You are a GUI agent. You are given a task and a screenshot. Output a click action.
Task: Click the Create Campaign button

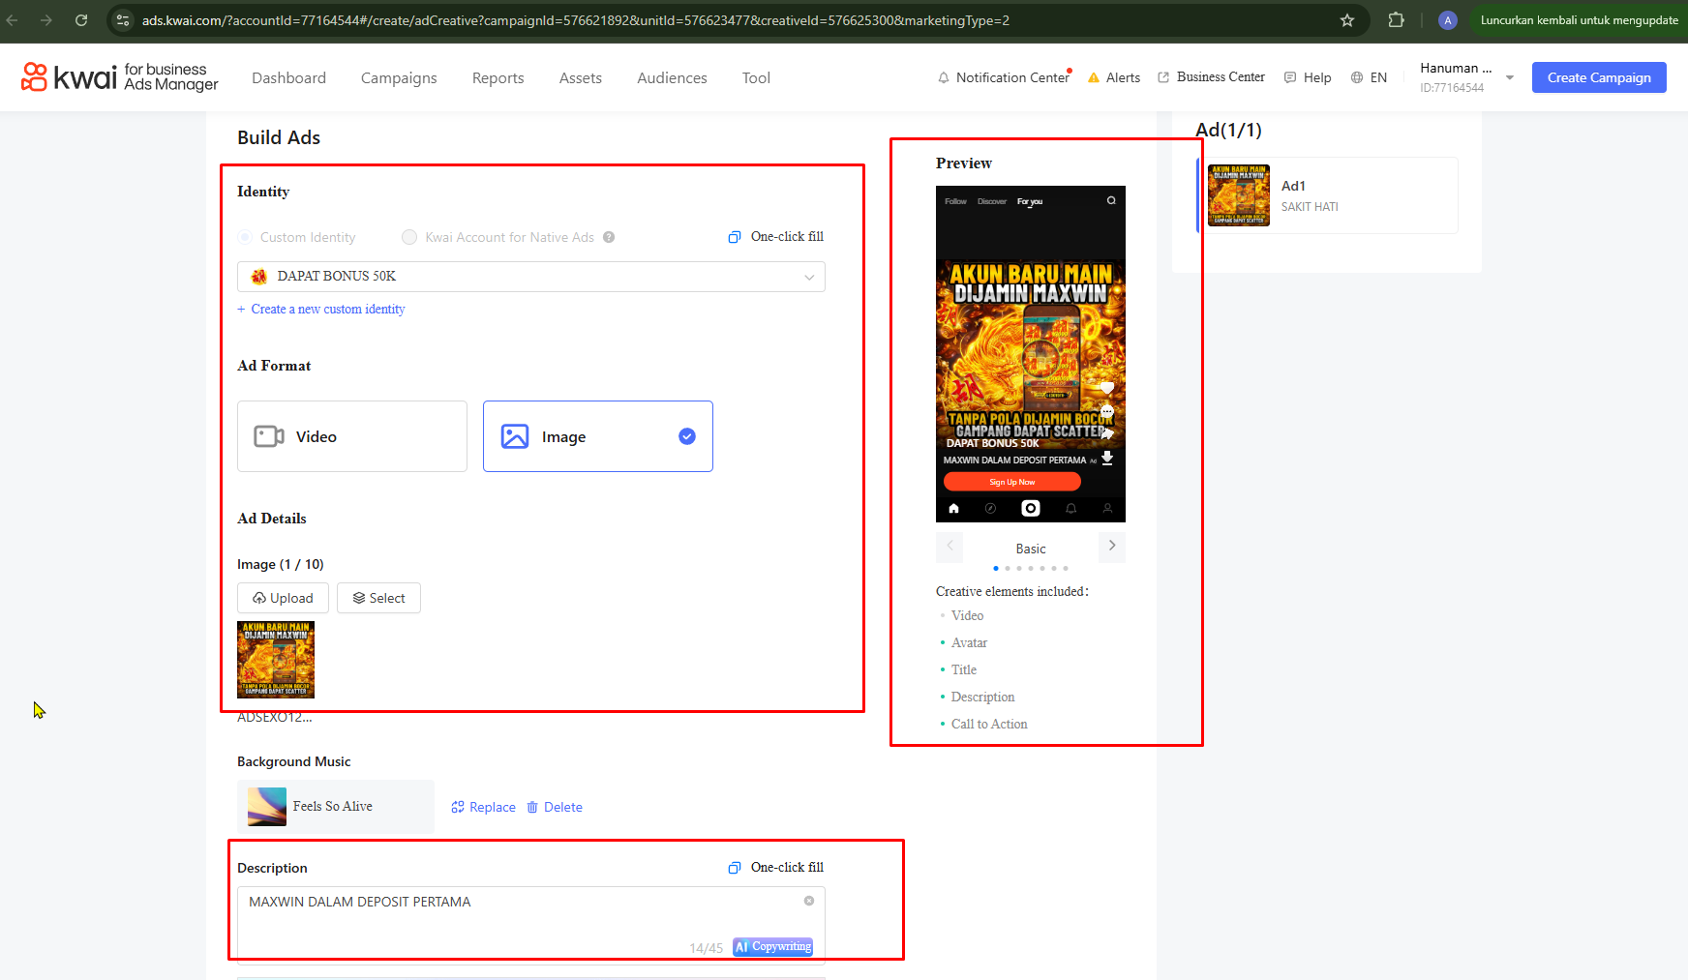tap(1599, 77)
